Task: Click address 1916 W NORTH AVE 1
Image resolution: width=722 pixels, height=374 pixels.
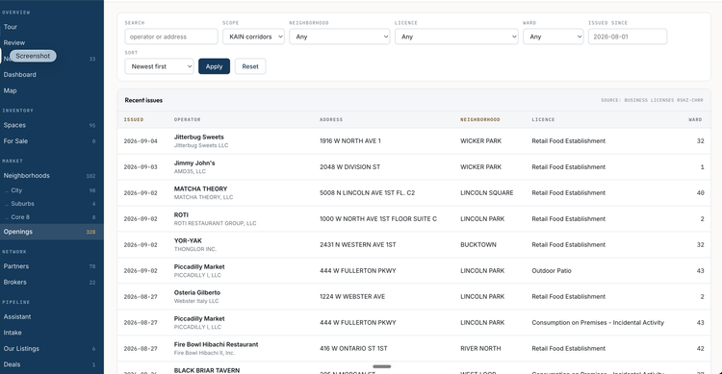Action: coord(350,141)
